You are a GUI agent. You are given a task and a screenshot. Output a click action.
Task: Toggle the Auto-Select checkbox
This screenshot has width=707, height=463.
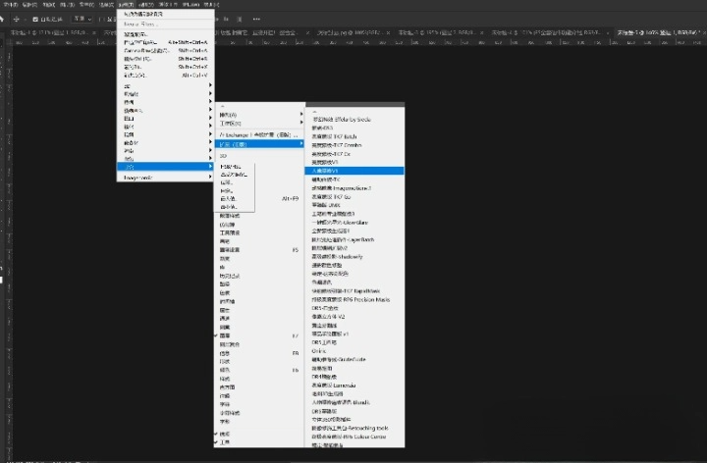36,18
